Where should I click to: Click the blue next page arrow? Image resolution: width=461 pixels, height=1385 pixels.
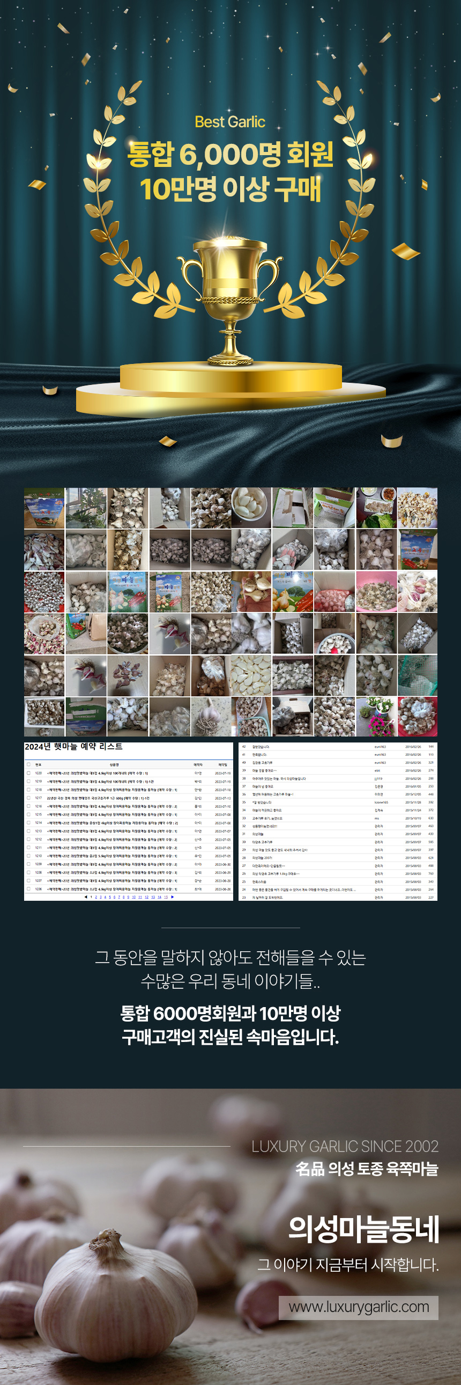point(172,897)
